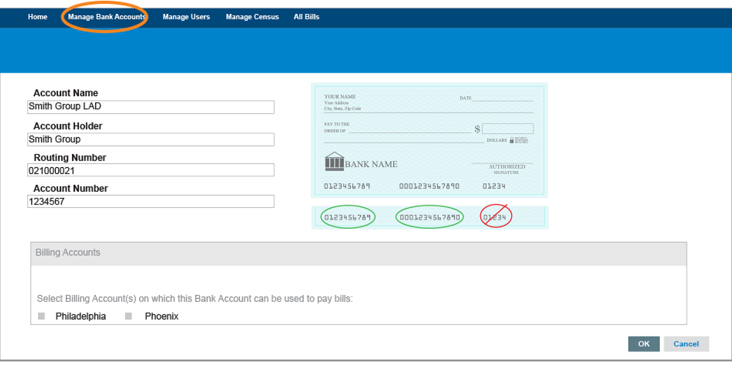Click the lock security icon beside DOLLARS
The image size is (732, 365).
click(x=511, y=140)
